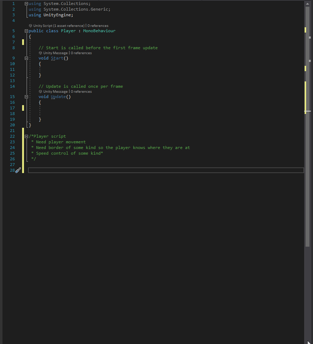Collapse the Player script comment block
Viewport: 313px width, 344px height.
[x=26, y=136]
